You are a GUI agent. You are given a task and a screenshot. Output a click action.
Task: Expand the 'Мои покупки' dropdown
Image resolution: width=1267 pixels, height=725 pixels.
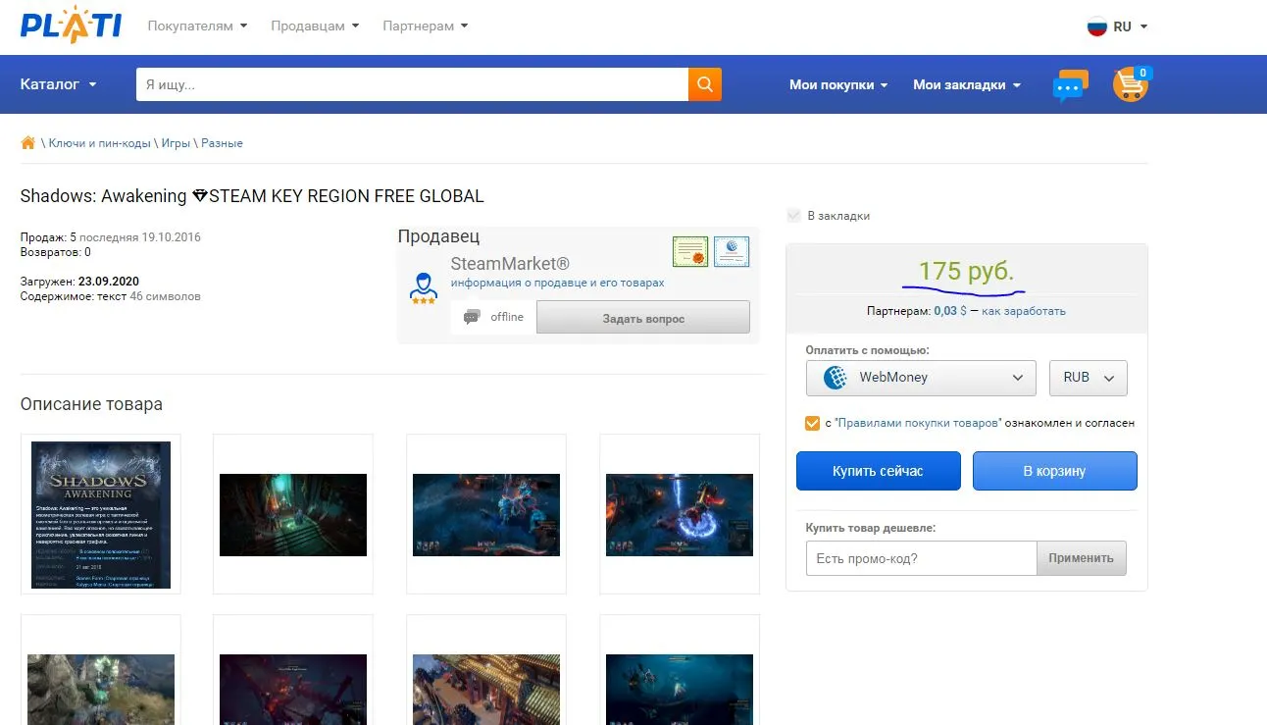click(838, 85)
